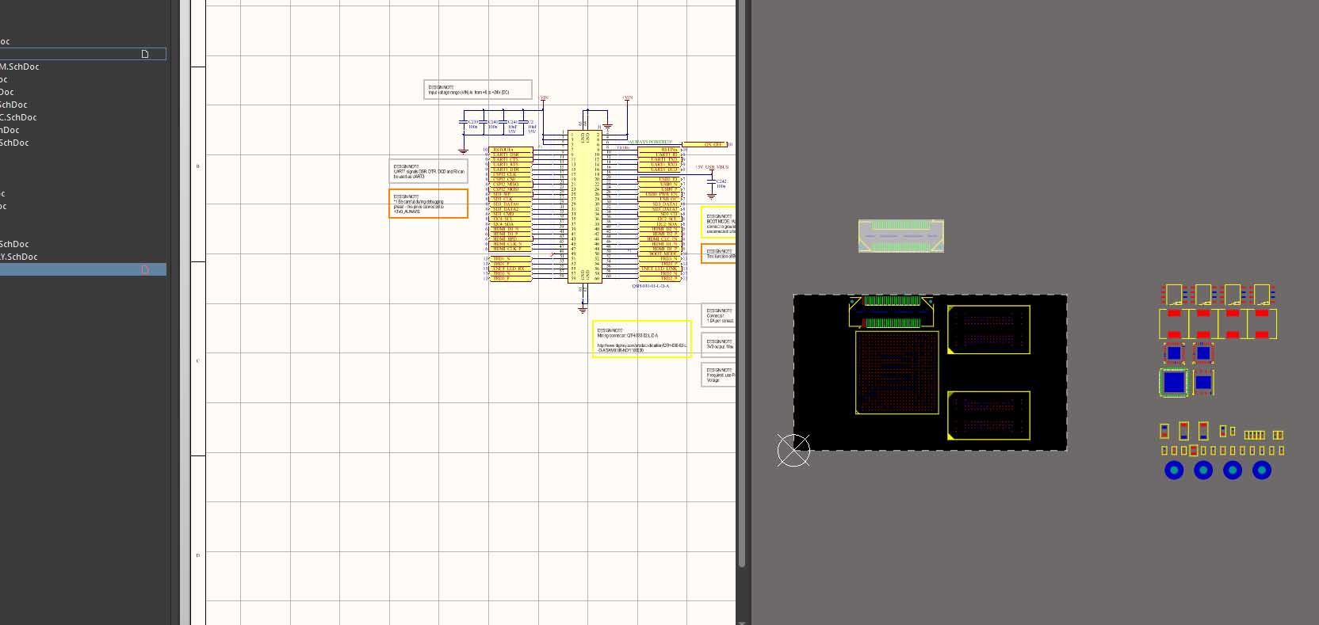Click the input voltage range design note
Image resolution: width=1319 pixels, height=625 pixels.
pos(477,90)
